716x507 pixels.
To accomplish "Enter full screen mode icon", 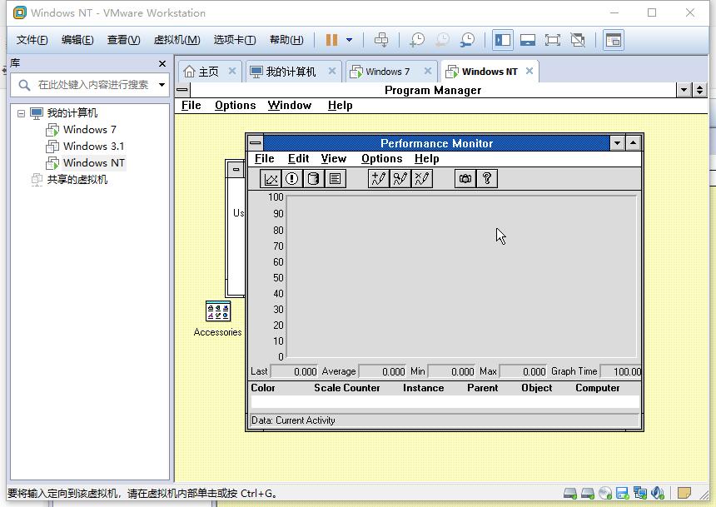I will [553, 40].
